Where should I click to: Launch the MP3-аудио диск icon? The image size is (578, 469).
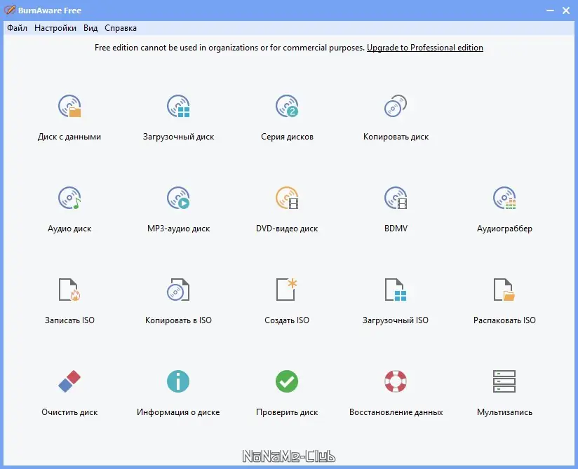[178, 198]
